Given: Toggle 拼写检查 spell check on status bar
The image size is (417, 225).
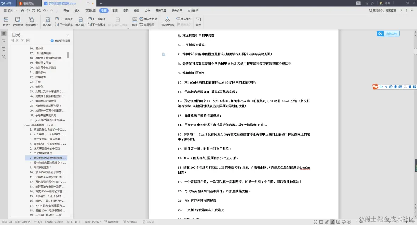Looking at the screenshot, I should pyautogui.click(x=112, y=222).
